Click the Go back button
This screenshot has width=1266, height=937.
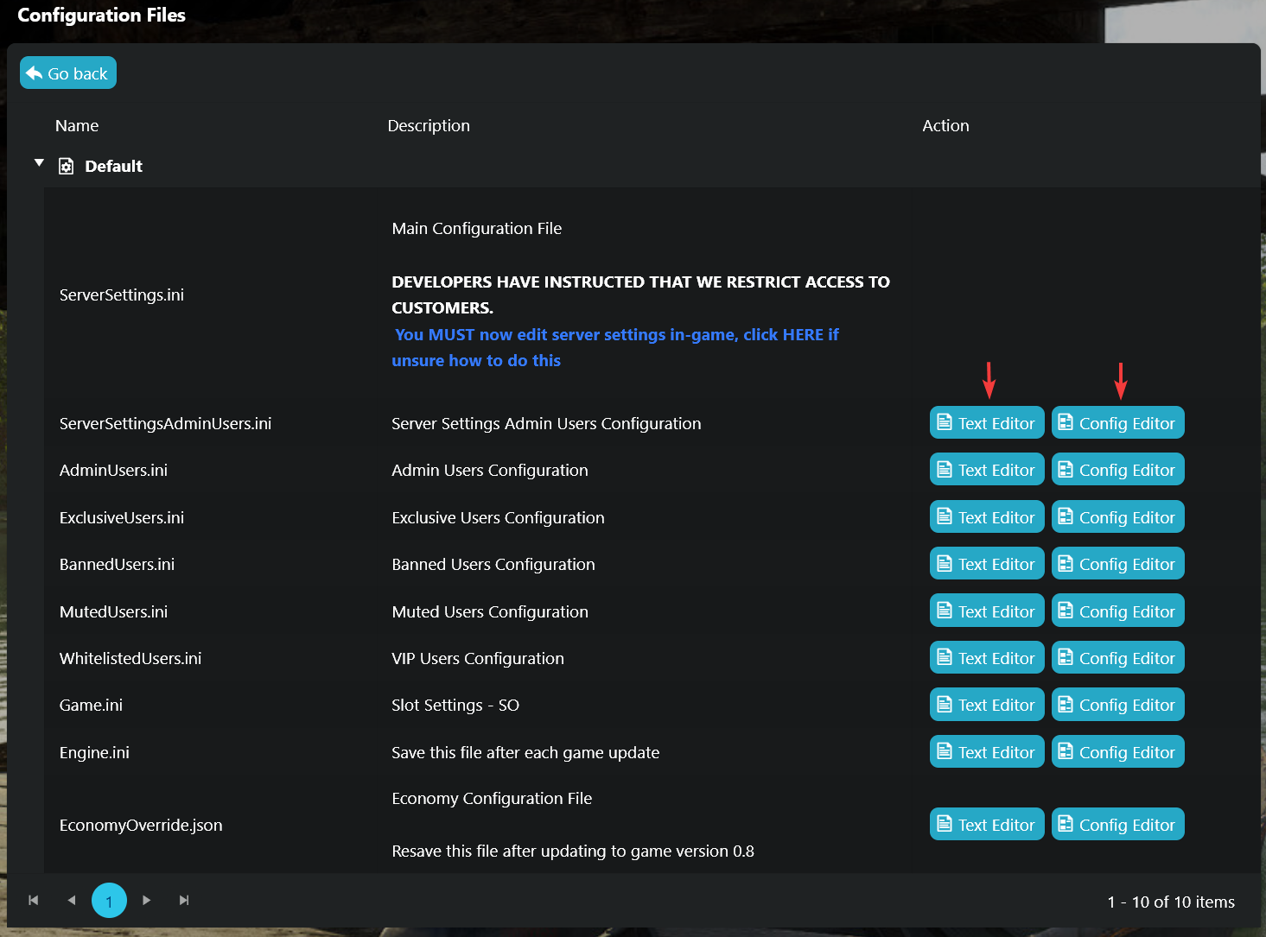pos(68,73)
